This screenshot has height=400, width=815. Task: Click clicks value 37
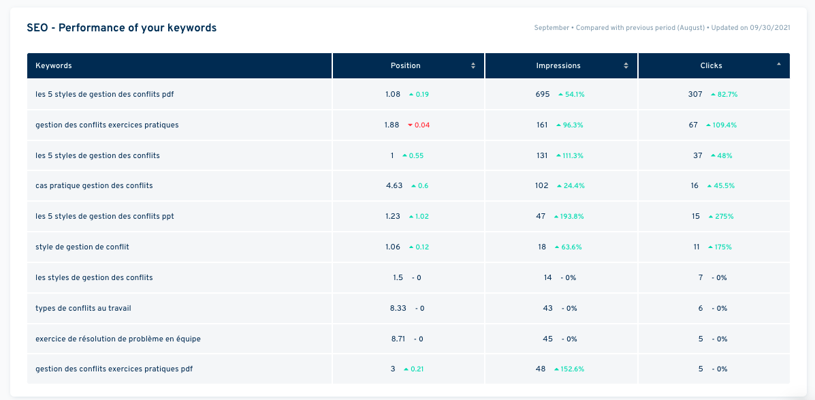pyautogui.click(x=697, y=155)
